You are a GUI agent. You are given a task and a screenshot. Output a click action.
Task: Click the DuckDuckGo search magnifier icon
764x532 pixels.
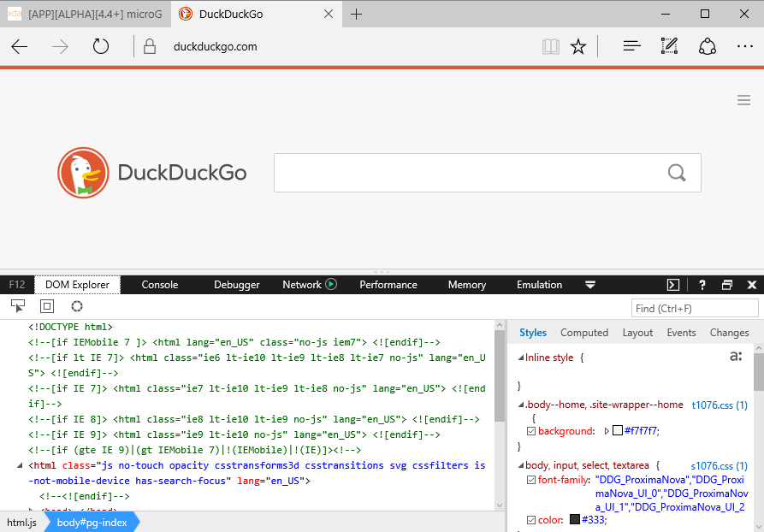(x=677, y=172)
